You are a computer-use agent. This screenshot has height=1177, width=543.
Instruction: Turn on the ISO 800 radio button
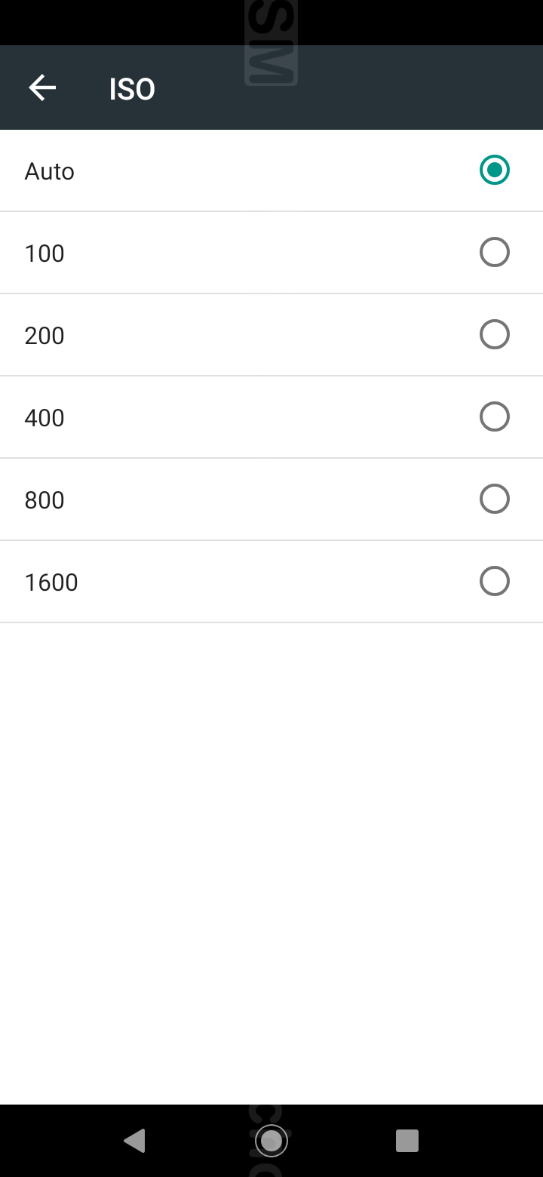tap(495, 499)
